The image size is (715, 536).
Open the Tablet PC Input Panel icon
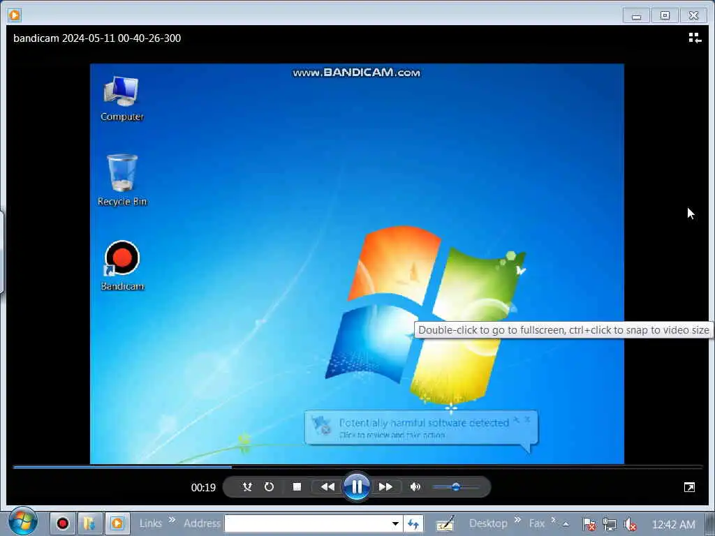(445, 523)
